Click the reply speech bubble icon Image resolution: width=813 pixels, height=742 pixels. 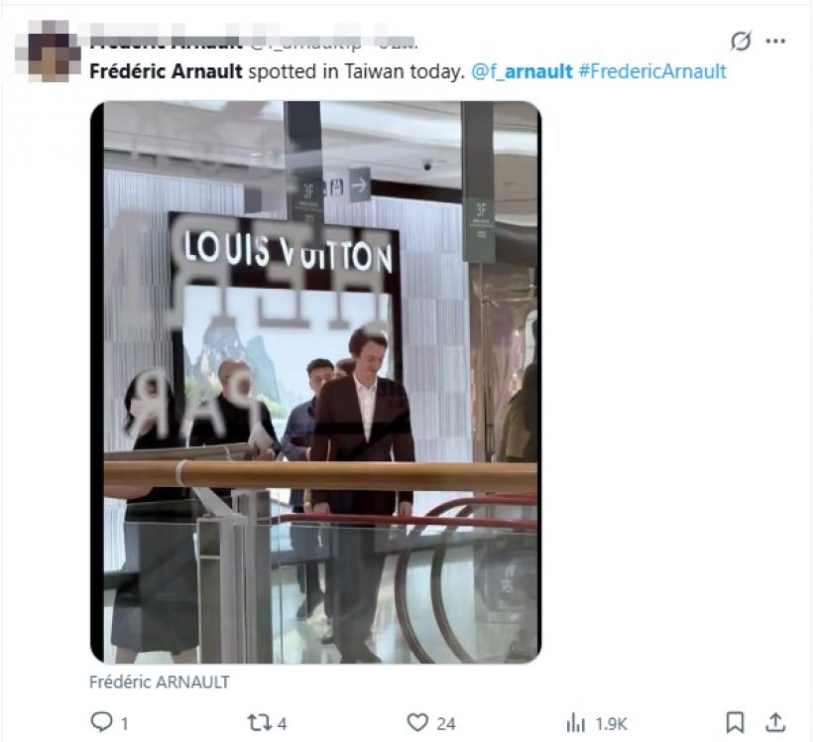click(x=101, y=722)
